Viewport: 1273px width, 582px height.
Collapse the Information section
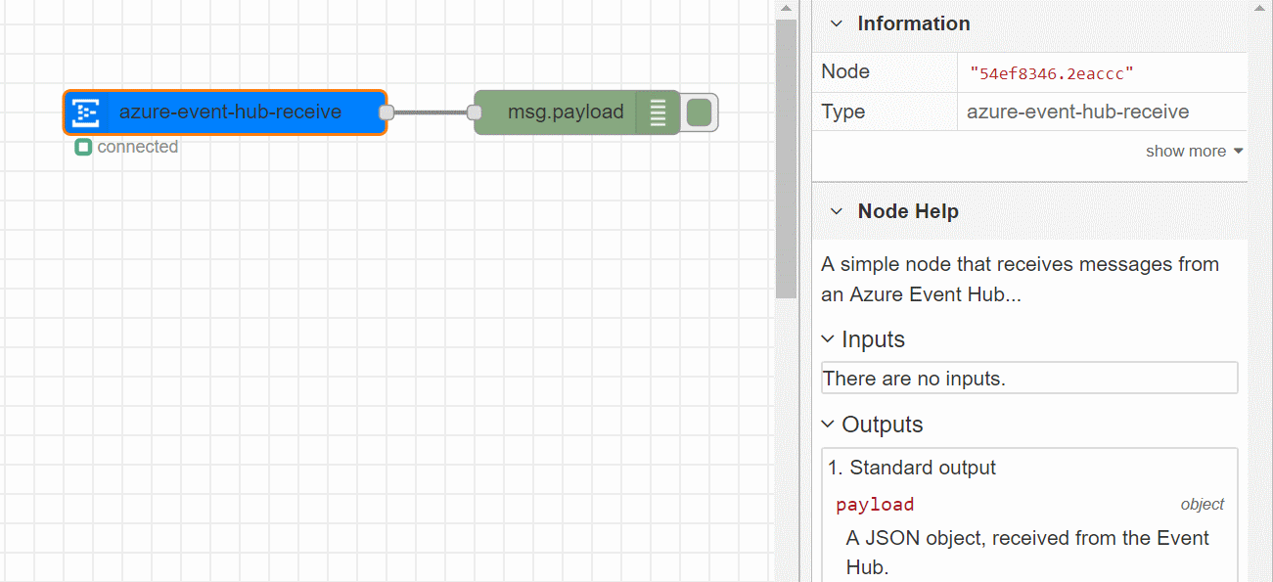(836, 23)
